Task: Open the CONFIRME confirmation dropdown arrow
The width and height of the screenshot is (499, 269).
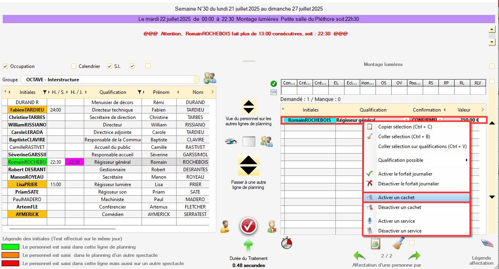Action: (440, 120)
